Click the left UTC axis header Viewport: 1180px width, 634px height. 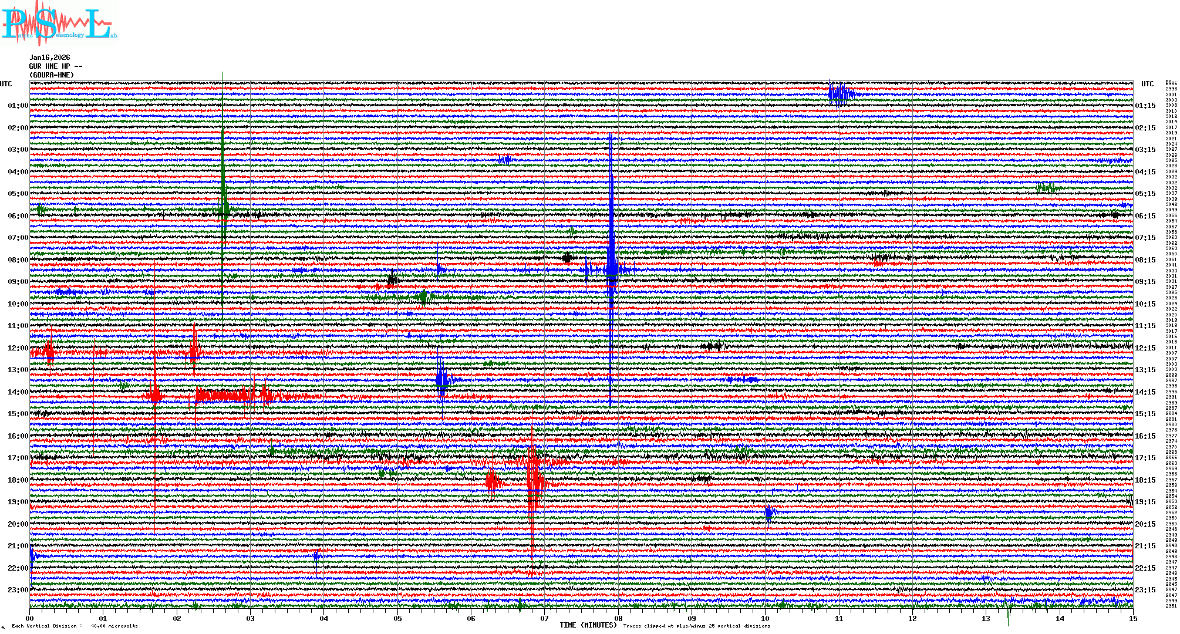pos(6,84)
